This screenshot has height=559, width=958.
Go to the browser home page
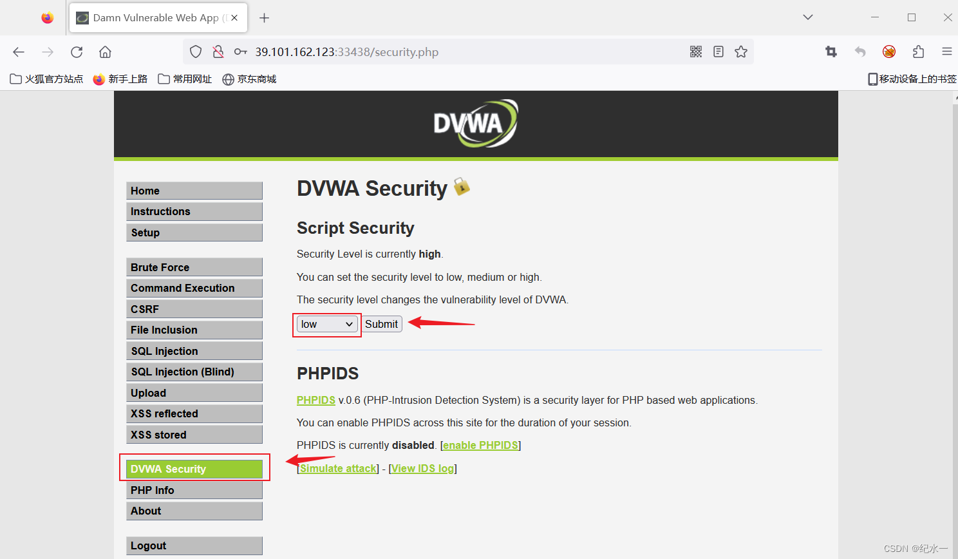coord(106,52)
